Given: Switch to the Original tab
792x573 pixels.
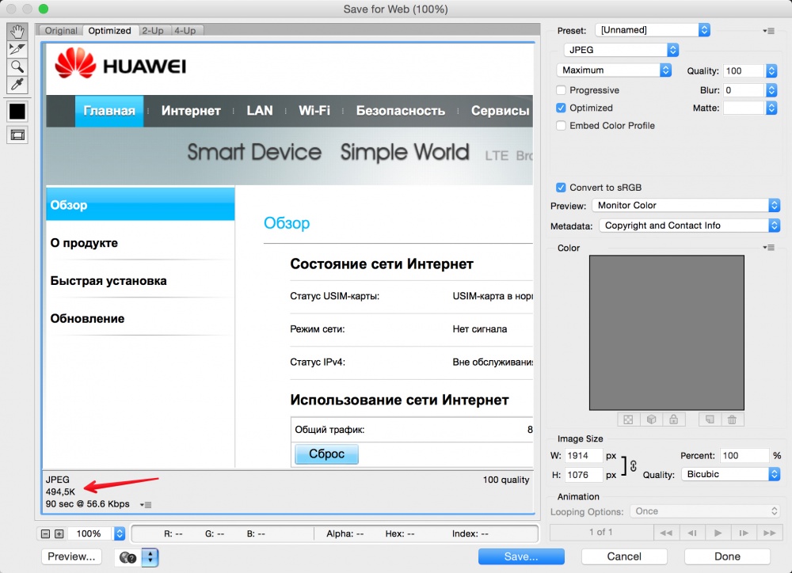Looking at the screenshot, I should point(61,31).
